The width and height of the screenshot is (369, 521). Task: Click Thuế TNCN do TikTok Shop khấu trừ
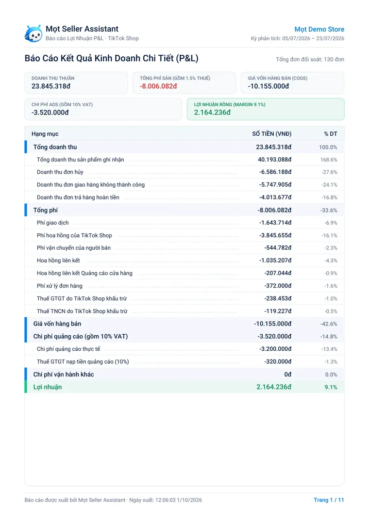point(82,311)
